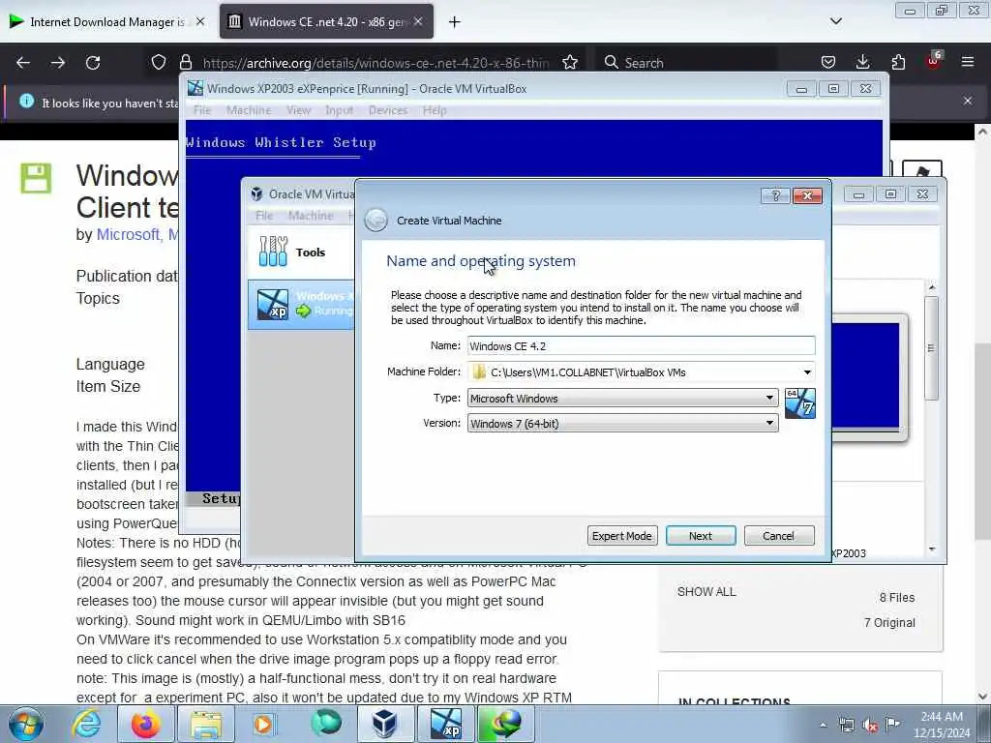Viewport: 991px width, 743px height.
Task: Open a new Firefox tab with plus button
Action: [455, 22]
